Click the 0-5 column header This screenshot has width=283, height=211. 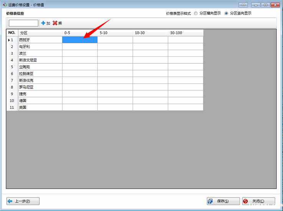click(80, 33)
